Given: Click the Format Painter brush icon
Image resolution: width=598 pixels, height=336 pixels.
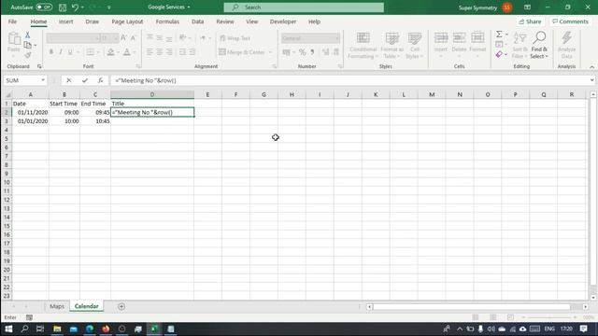Looking at the screenshot, I should tap(27, 55).
